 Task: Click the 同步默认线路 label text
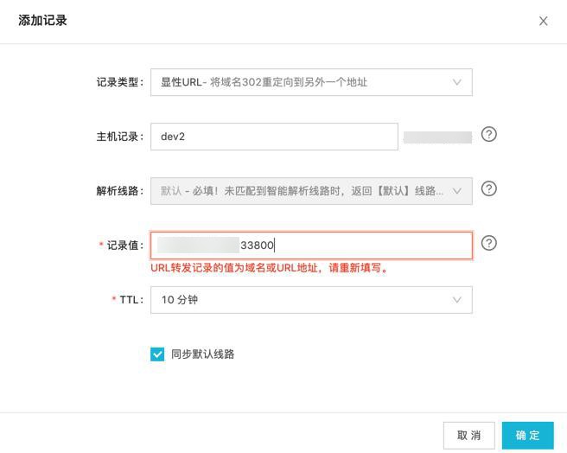[202, 354]
